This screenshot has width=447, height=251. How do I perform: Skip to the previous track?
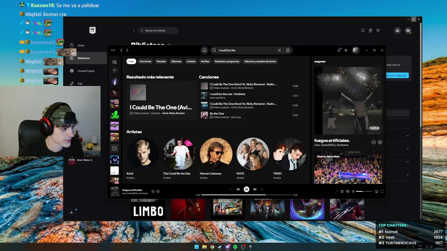tap(238, 189)
